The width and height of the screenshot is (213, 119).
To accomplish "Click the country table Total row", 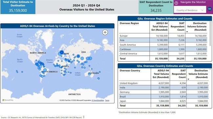I will click(x=164, y=106).
